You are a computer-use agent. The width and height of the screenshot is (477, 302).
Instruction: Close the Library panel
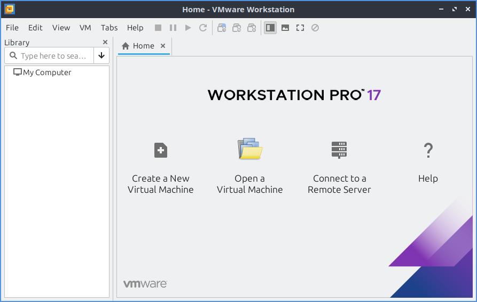point(105,42)
